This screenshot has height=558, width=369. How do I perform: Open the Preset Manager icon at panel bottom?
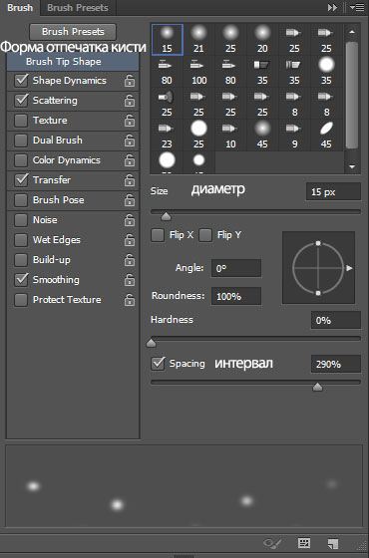(304, 543)
